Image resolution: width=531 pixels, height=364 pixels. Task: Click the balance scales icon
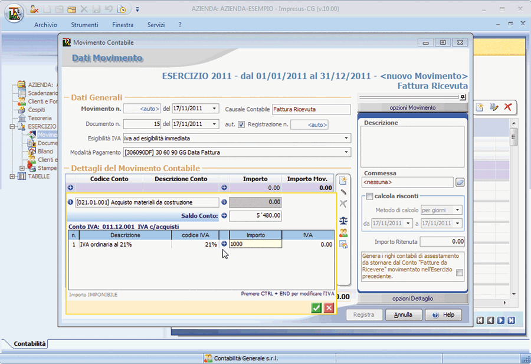pos(343,221)
